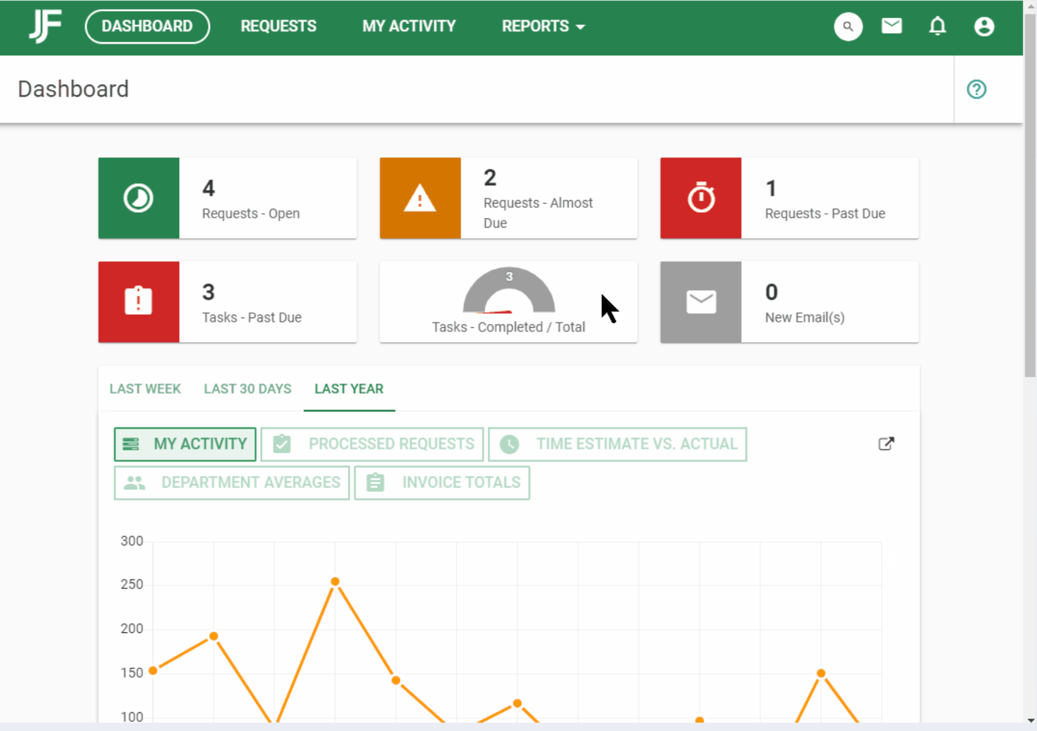Open the mail envelope icon in header
Screen dimensions: 1037x731
892,26
